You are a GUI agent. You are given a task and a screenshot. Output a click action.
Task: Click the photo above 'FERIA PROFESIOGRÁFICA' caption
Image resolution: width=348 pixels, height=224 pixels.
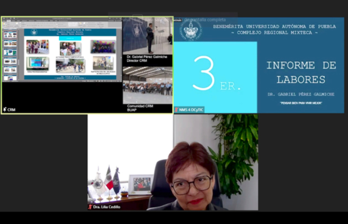[x=37, y=64]
